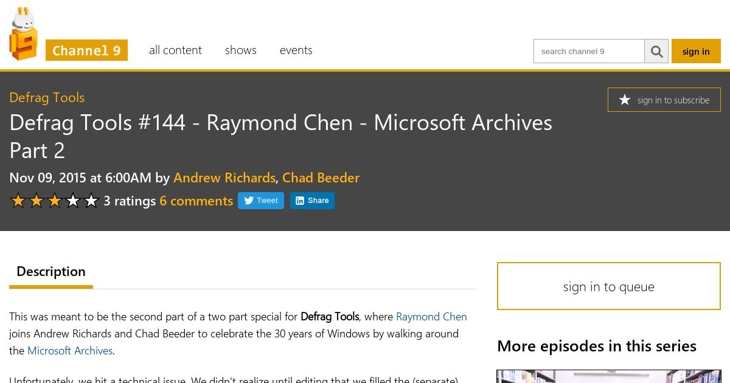Image resolution: width=730 pixels, height=383 pixels.
Task: Click the search magnifier icon
Action: click(656, 52)
